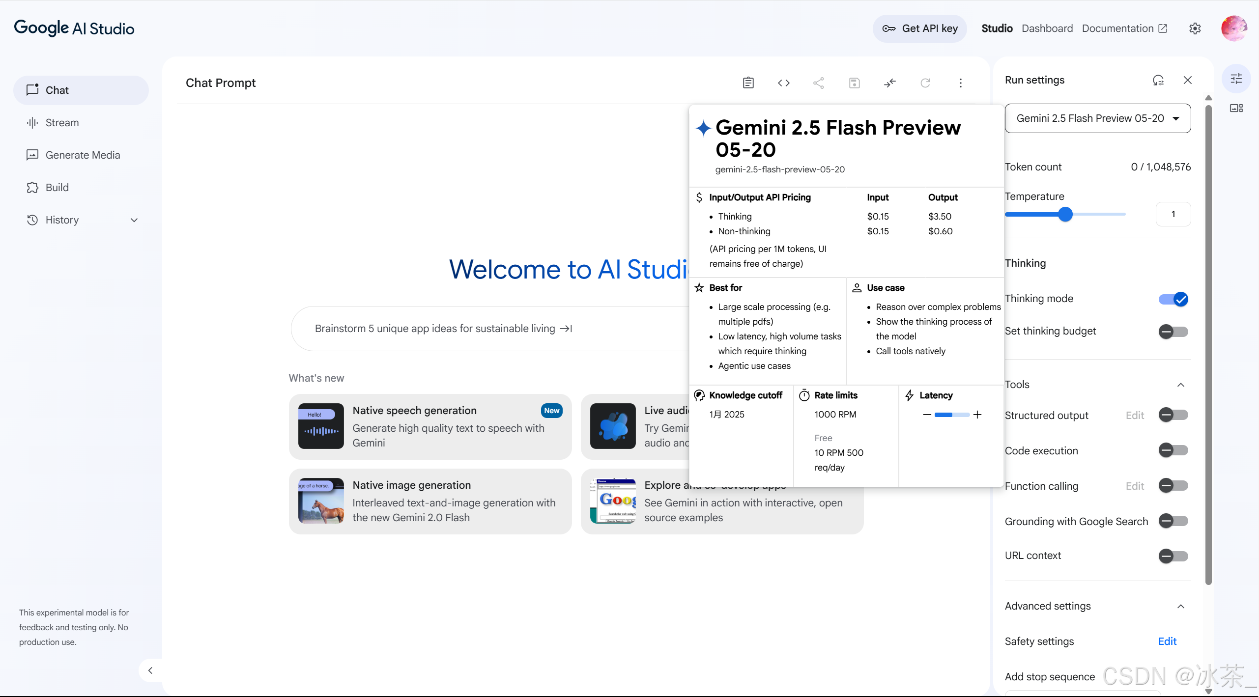The width and height of the screenshot is (1259, 697).
Task: Click Edit next to Function calling
Action: (1135, 486)
